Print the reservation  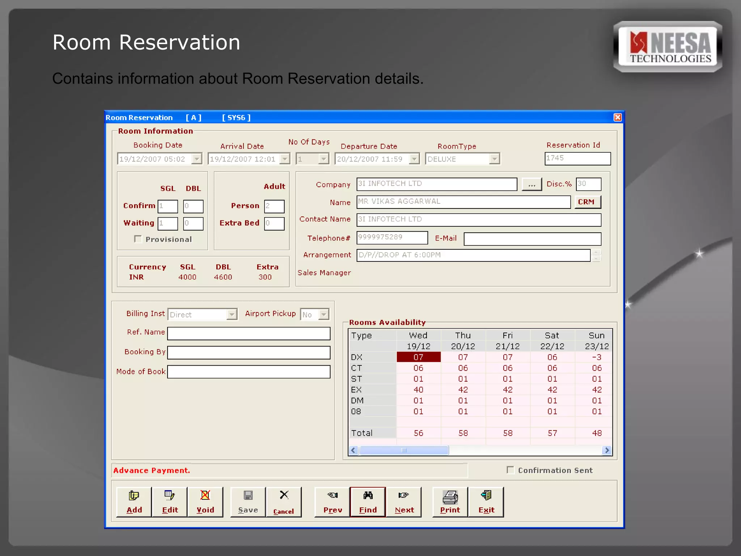[x=450, y=502]
